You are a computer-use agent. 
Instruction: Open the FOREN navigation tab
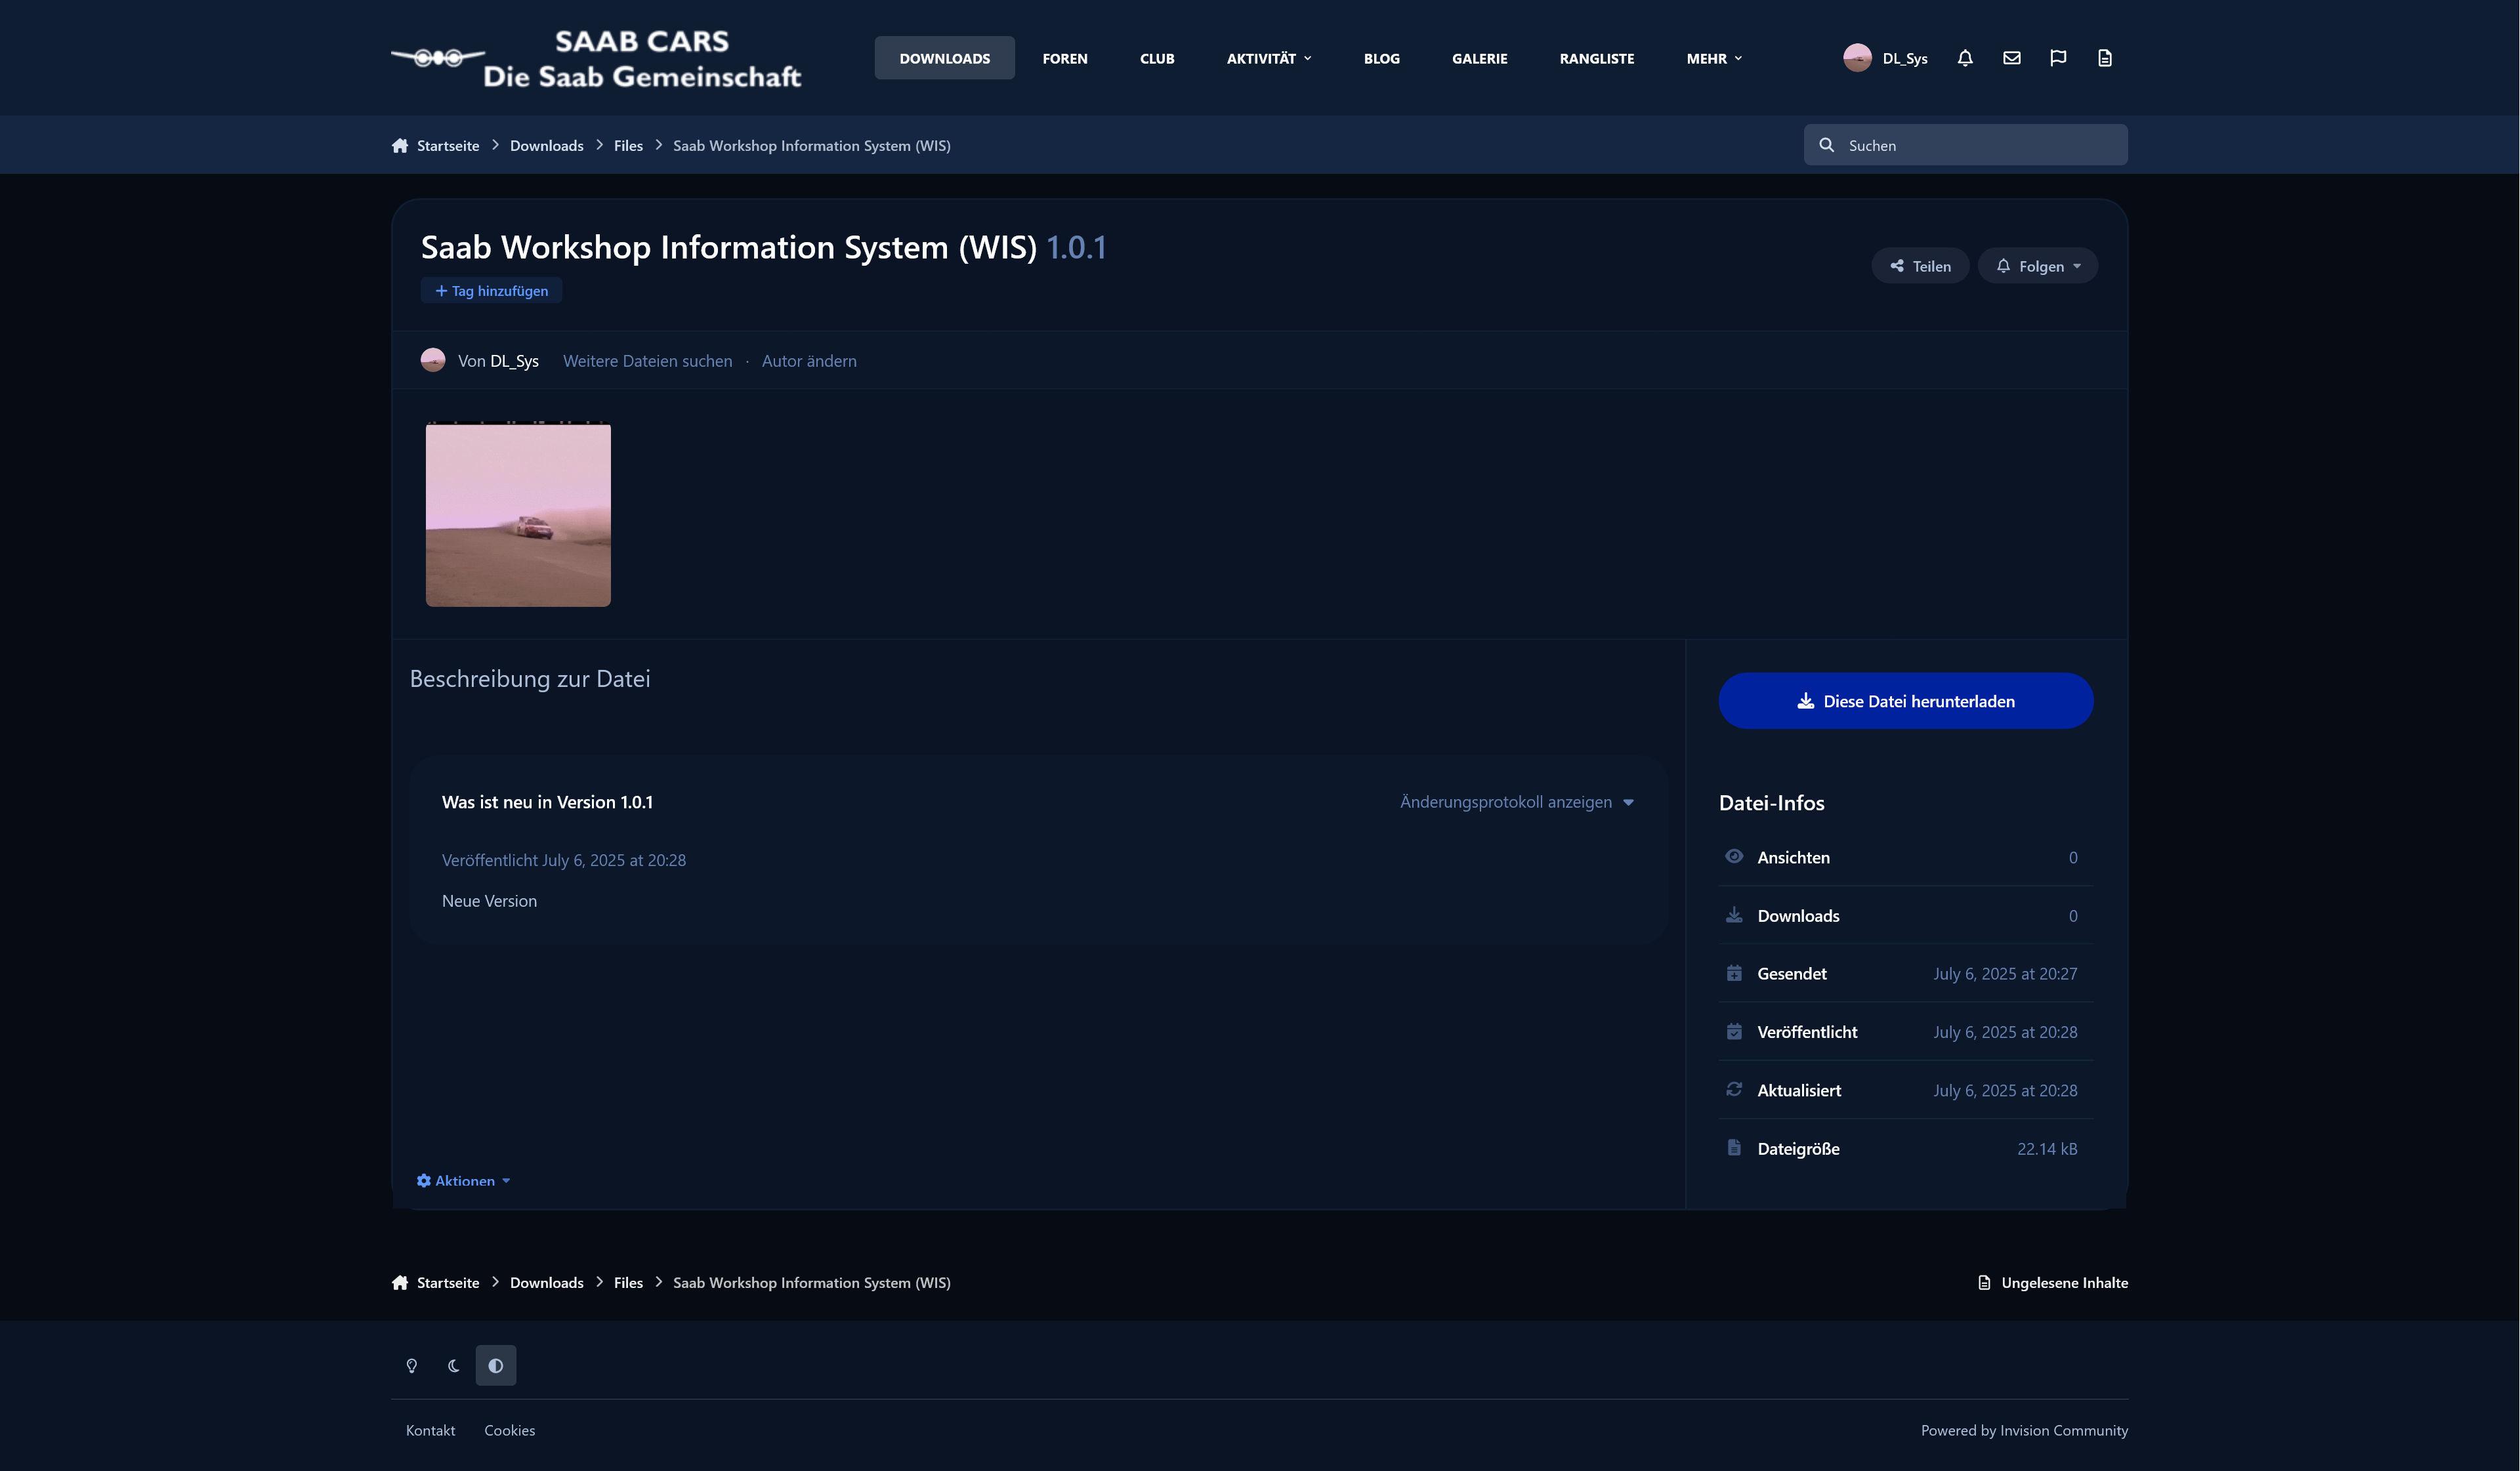1064,58
